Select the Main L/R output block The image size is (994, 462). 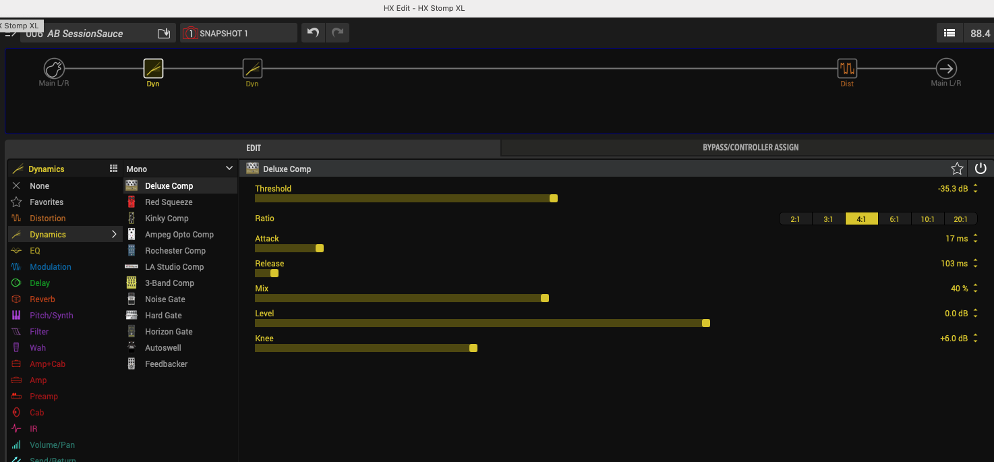coord(946,68)
